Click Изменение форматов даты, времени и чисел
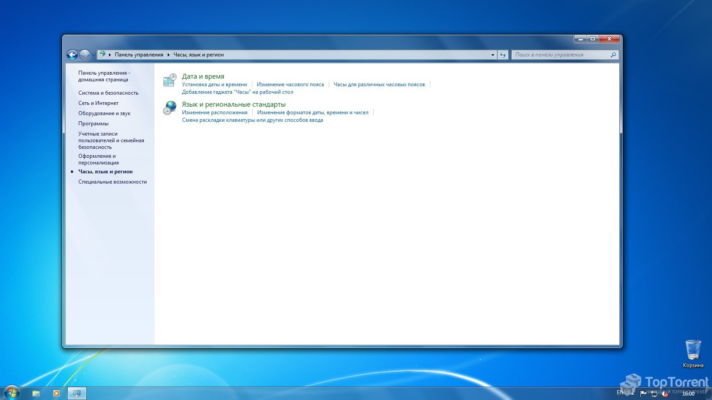 pyautogui.click(x=313, y=112)
